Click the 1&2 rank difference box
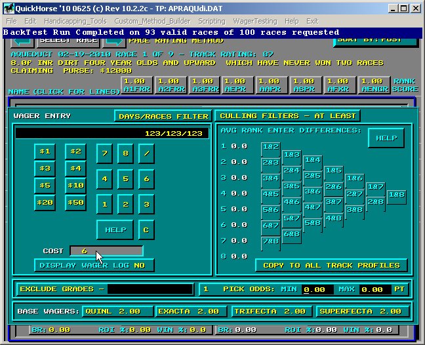Screen dimensions: 425x345 click(x=270, y=147)
